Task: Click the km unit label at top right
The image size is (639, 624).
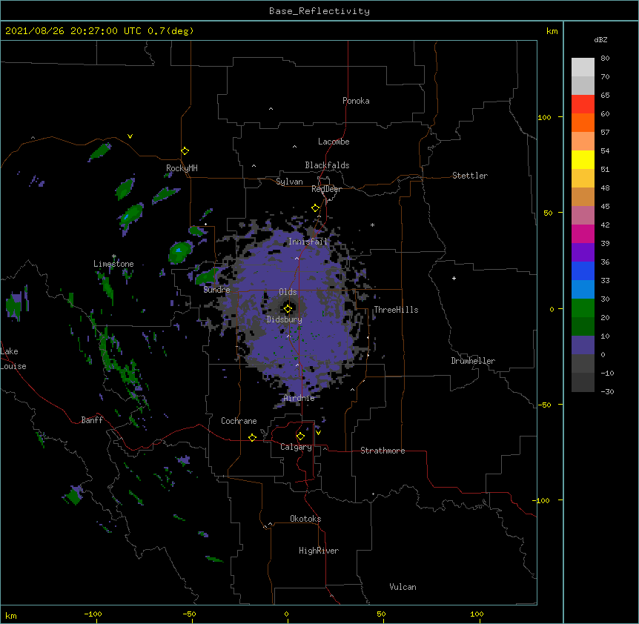Action: pos(552,31)
